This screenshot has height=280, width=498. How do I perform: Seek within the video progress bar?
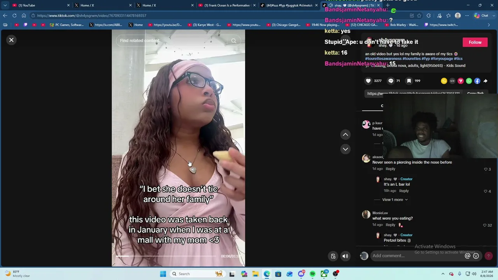tap(167, 256)
